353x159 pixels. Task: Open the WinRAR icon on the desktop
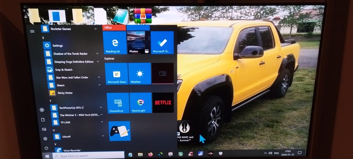click(x=143, y=16)
